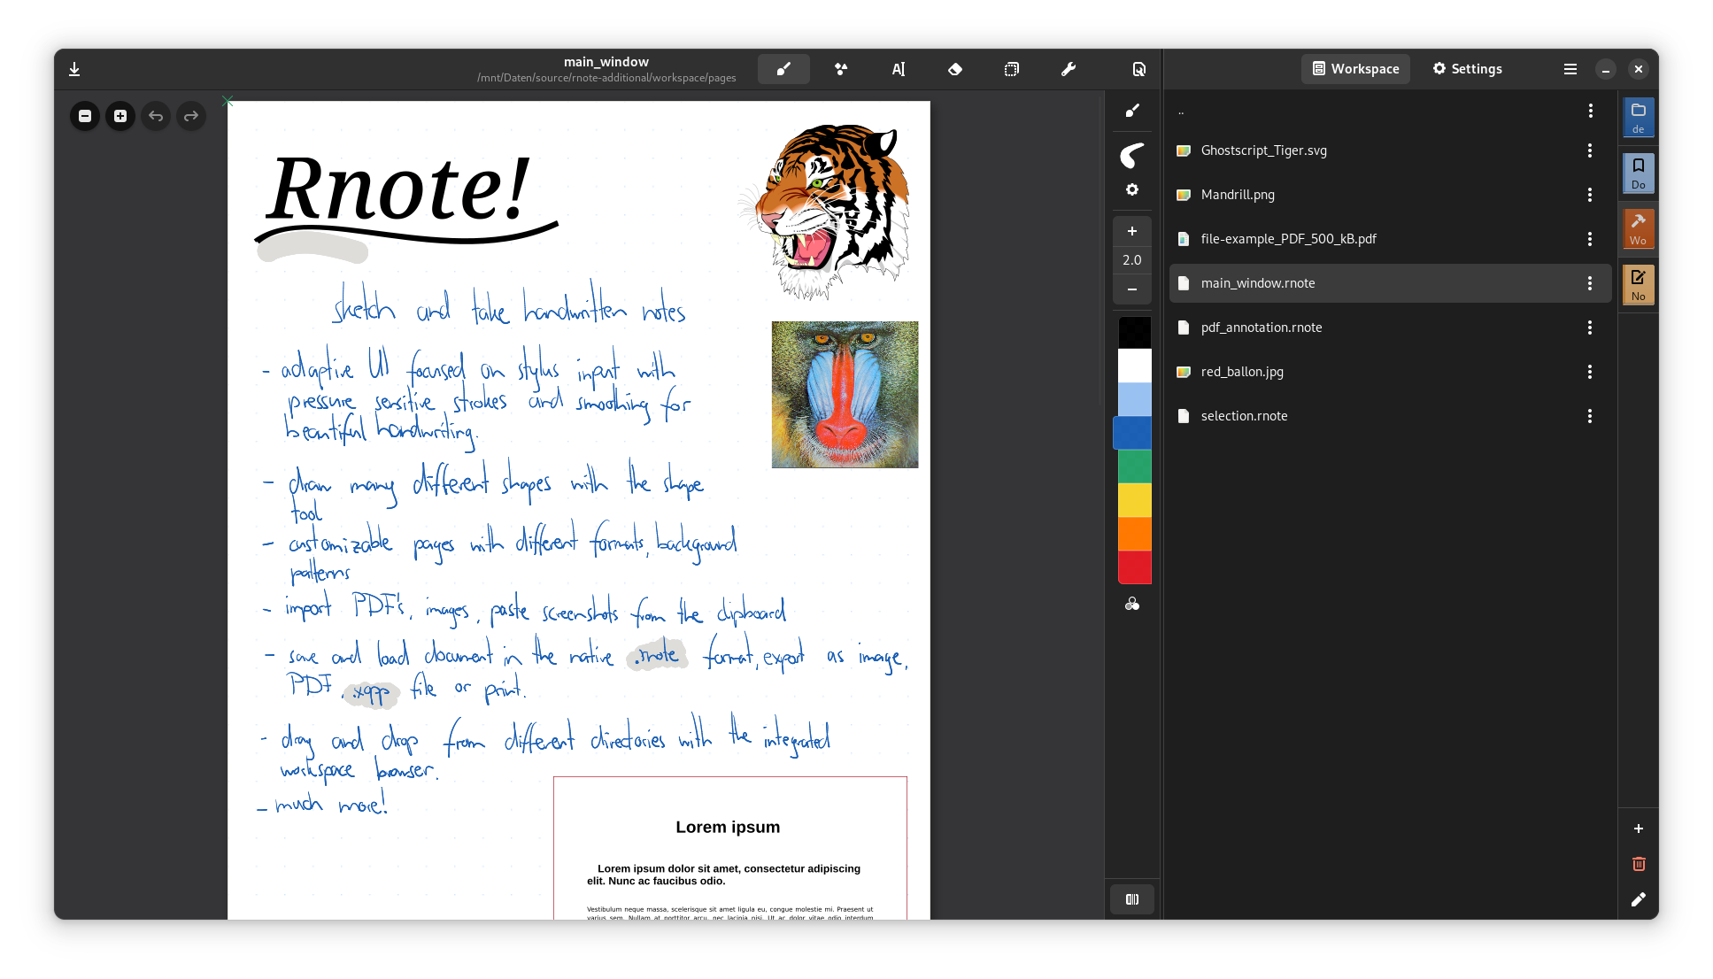The height and width of the screenshot is (979, 1713).
Task: Select the Typewriter text tool
Action: pyautogui.click(x=898, y=69)
